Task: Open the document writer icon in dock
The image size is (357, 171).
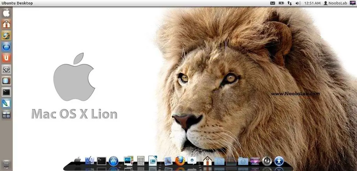Action: 153,161
